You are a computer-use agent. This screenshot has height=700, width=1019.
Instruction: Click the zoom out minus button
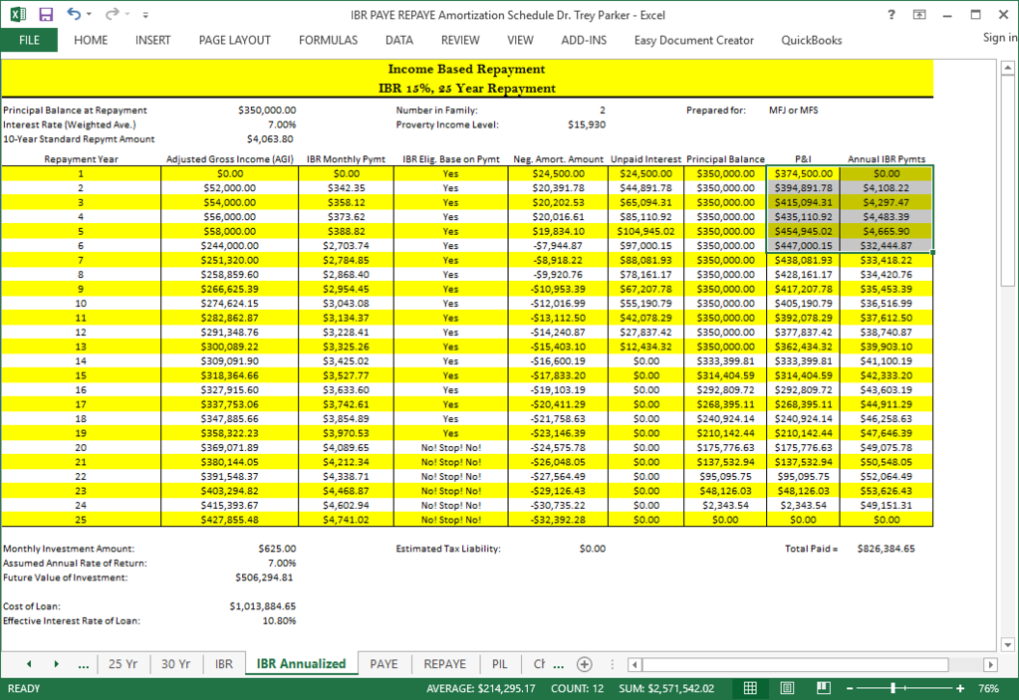pos(850,688)
